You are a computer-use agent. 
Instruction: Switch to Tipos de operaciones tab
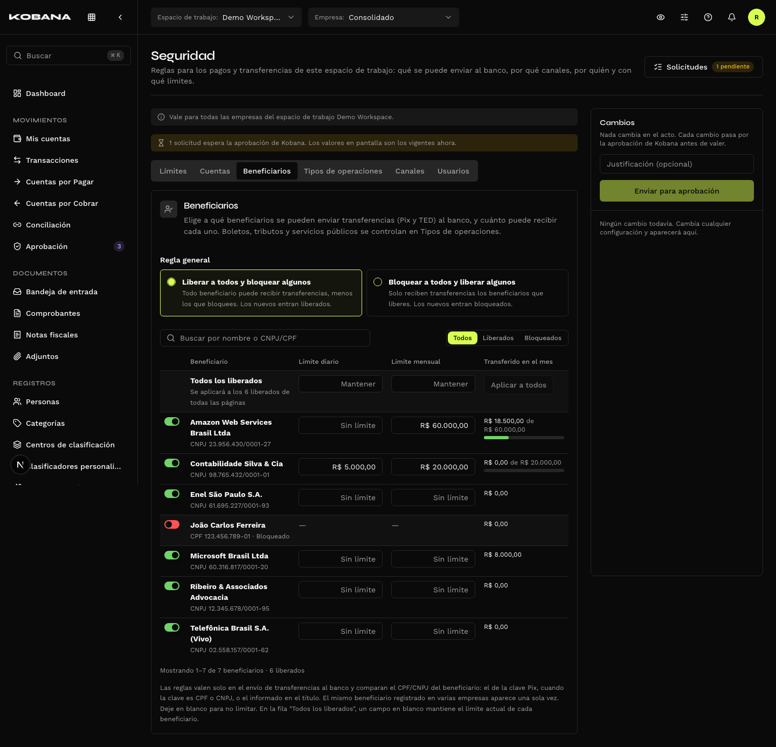pyautogui.click(x=343, y=171)
